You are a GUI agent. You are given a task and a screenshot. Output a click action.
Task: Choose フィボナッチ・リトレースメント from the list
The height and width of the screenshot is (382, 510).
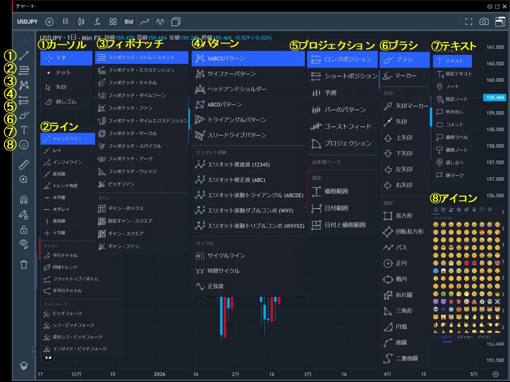click(x=141, y=58)
